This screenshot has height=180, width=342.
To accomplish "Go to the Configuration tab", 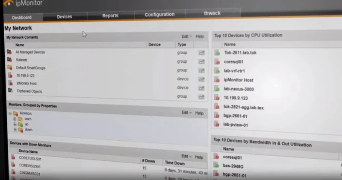I will coord(159,15).
